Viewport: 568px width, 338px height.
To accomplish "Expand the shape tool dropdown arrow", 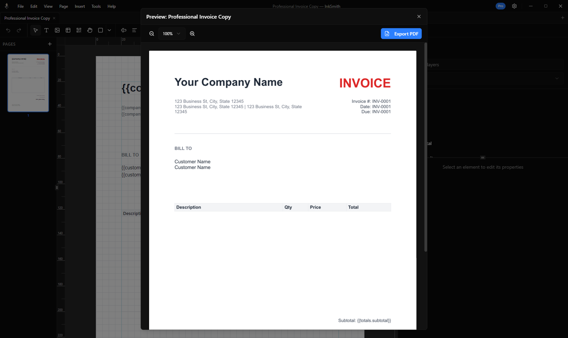I will pyautogui.click(x=109, y=30).
